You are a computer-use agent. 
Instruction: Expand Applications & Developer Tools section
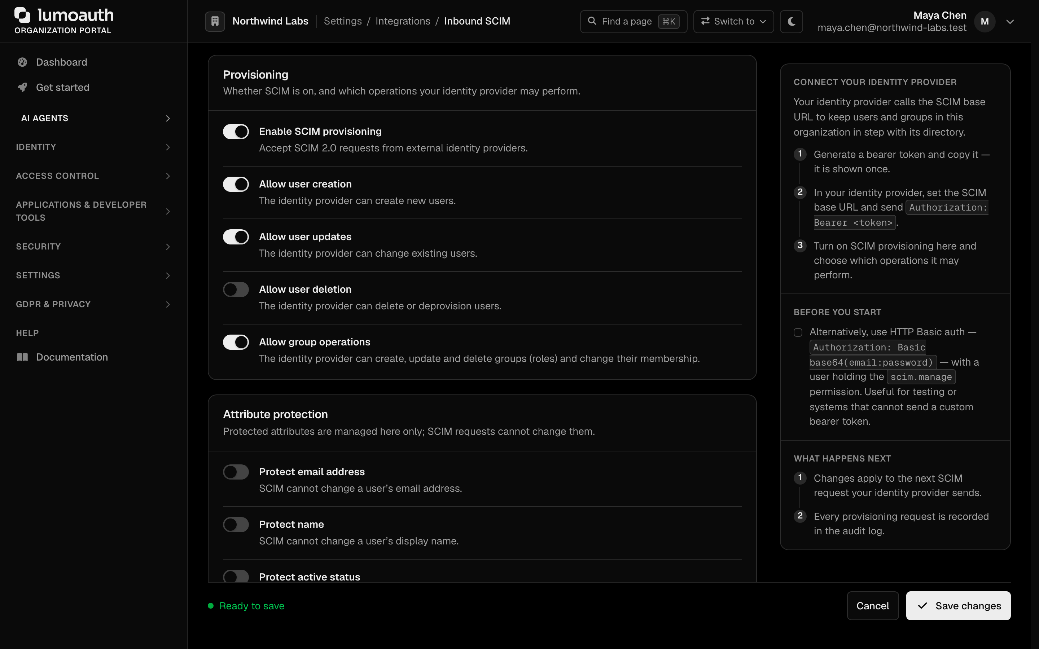tap(93, 211)
